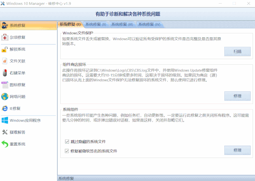The height and width of the screenshot is (181, 255).
Task: Select the 疑难解答 tools icon
Action: 5,132
